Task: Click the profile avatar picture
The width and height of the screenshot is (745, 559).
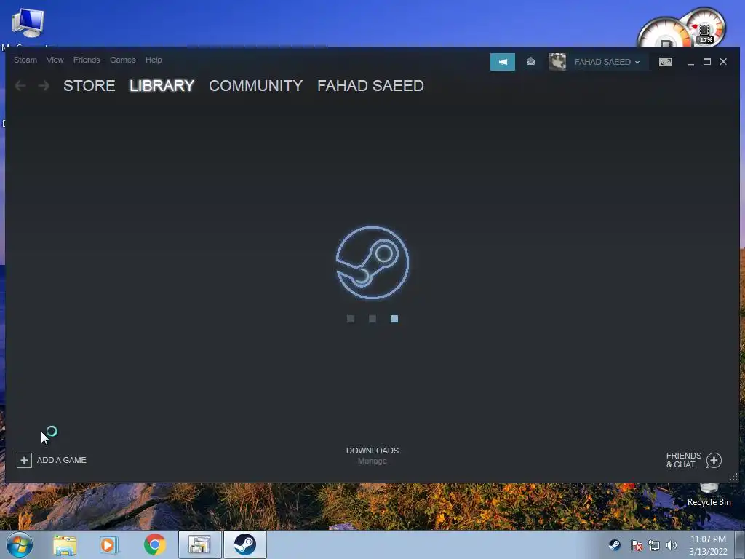Action: 557,62
